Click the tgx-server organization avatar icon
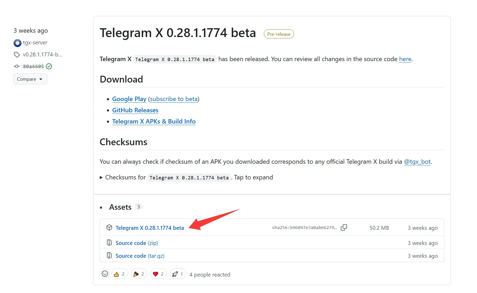This screenshot has height=293, width=477. point(17,43)
